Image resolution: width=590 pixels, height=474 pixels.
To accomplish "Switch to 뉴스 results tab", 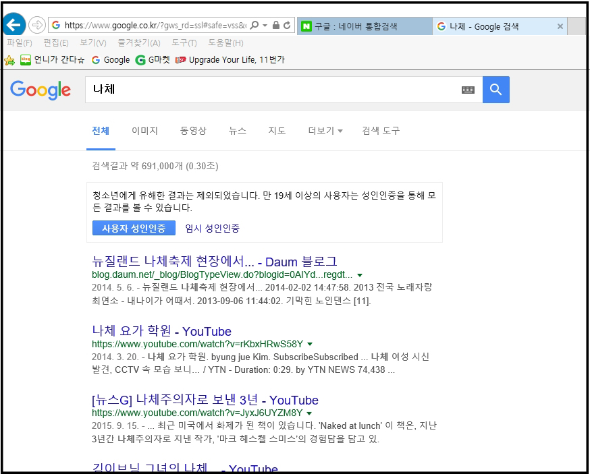I will 238,131.
